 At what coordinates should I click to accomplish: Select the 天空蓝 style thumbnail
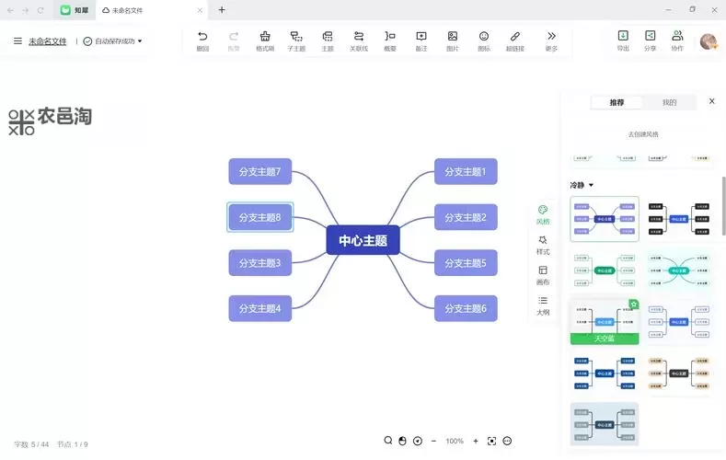coord(604,322)
